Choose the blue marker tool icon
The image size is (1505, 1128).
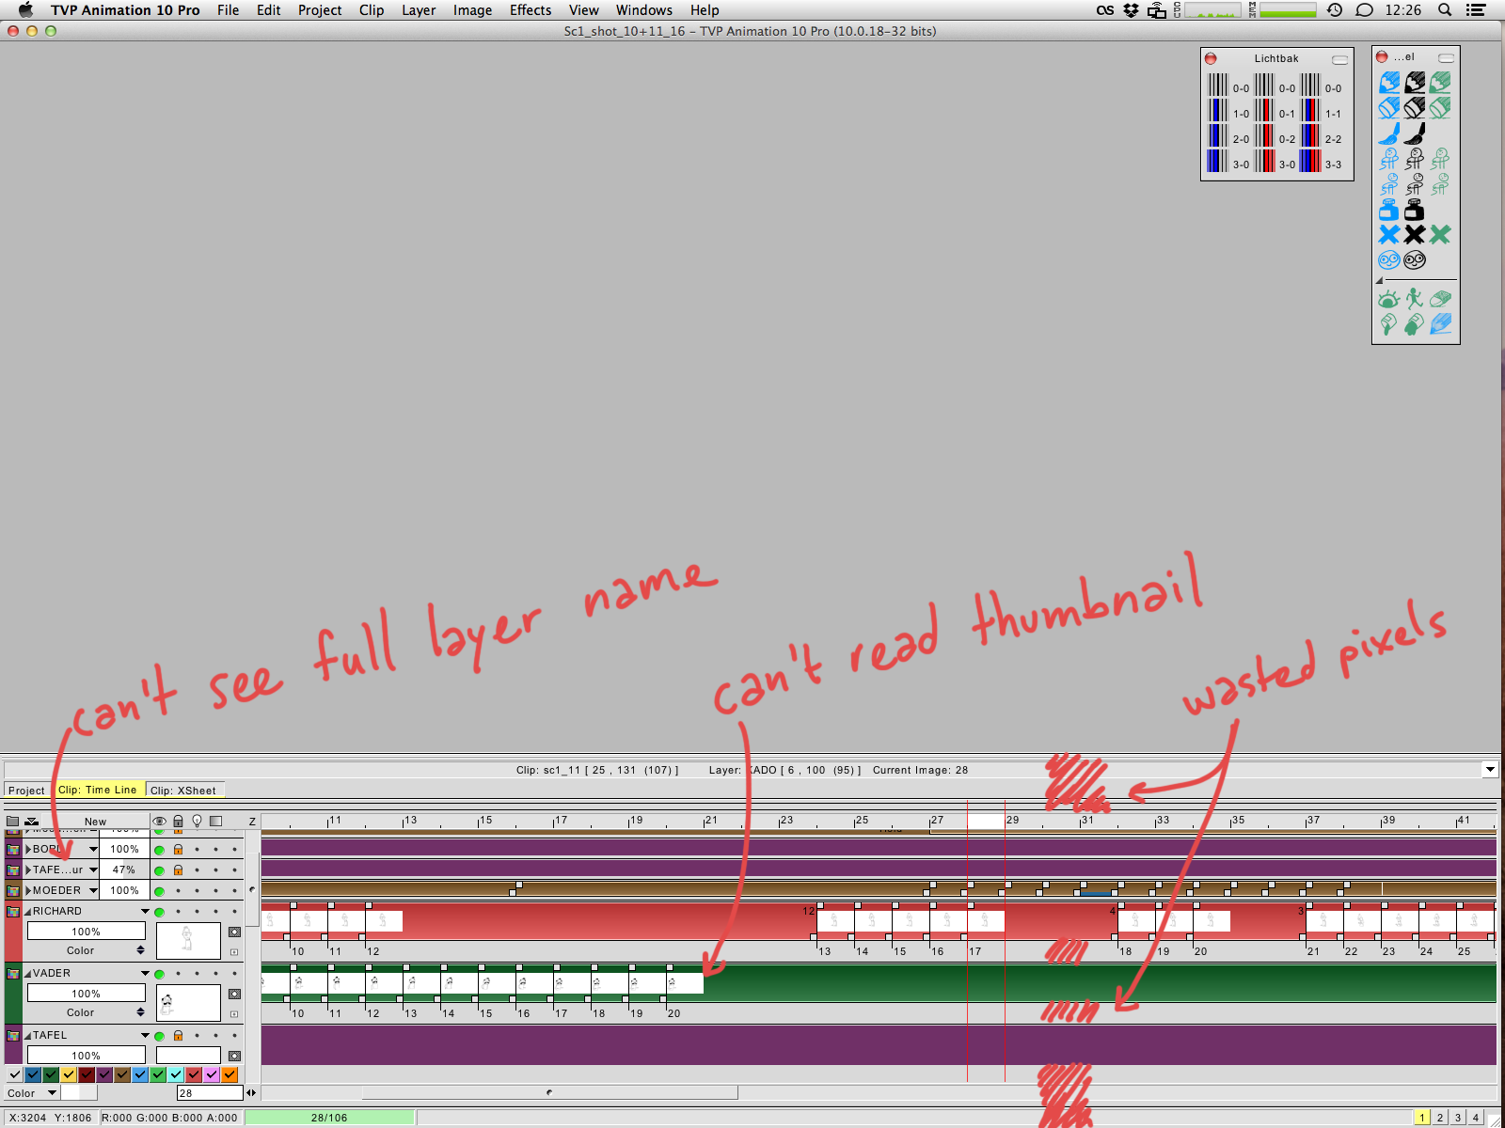tap(1389, 107)
